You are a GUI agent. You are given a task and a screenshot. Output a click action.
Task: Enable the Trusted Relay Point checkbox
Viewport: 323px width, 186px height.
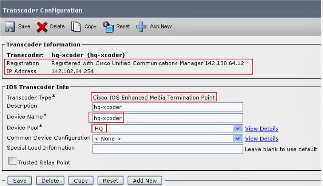click(x=12, y=160)
